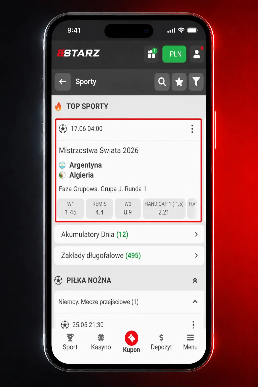Open the Depozyt tab
This screenshot has height=387, width=258.
coord(161,342)
